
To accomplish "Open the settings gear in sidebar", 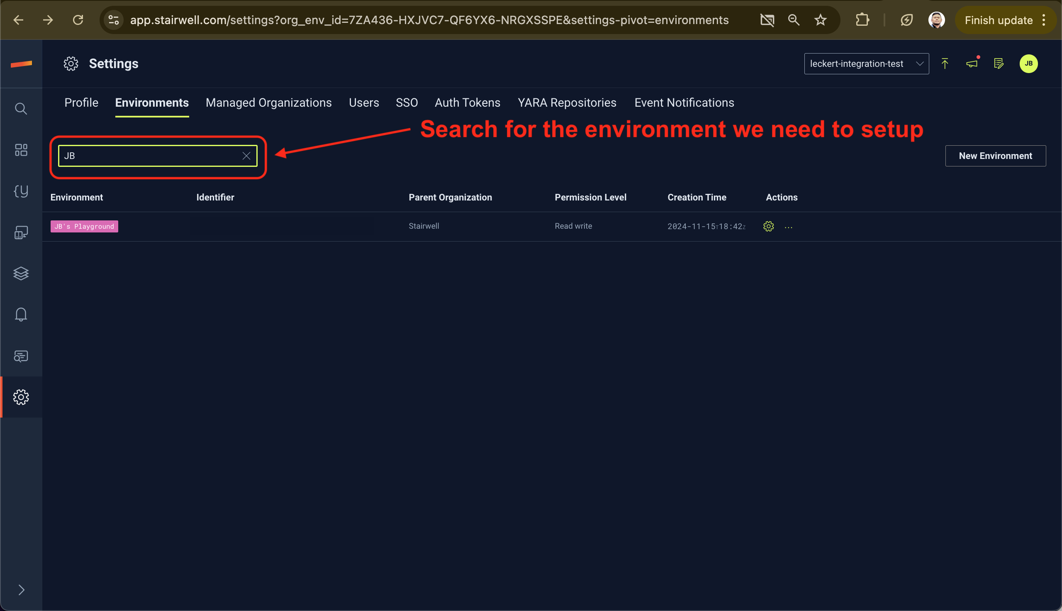I will click(21, 397).
